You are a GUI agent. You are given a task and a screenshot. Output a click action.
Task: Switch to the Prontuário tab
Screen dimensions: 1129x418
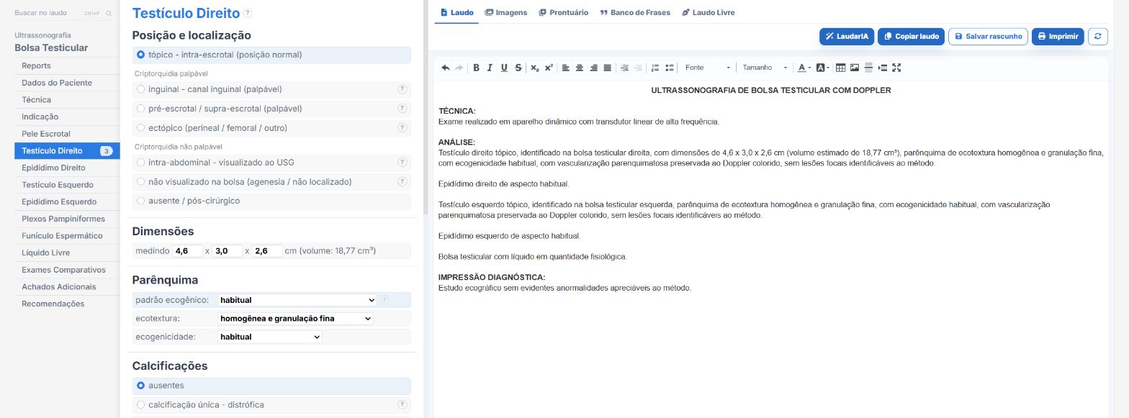564,12
